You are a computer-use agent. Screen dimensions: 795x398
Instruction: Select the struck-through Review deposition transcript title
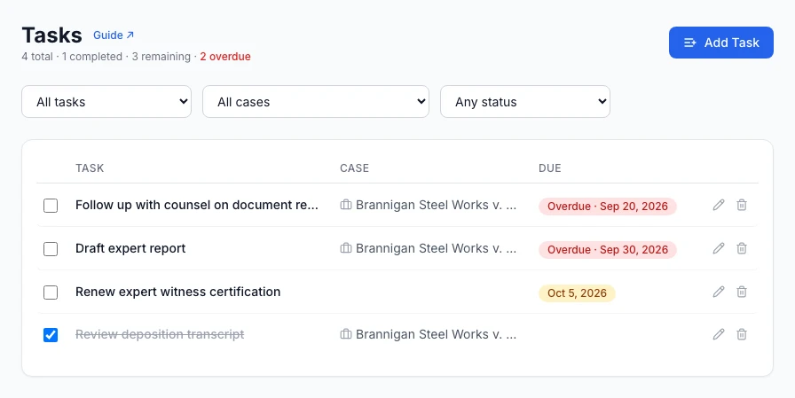[160, 335]
